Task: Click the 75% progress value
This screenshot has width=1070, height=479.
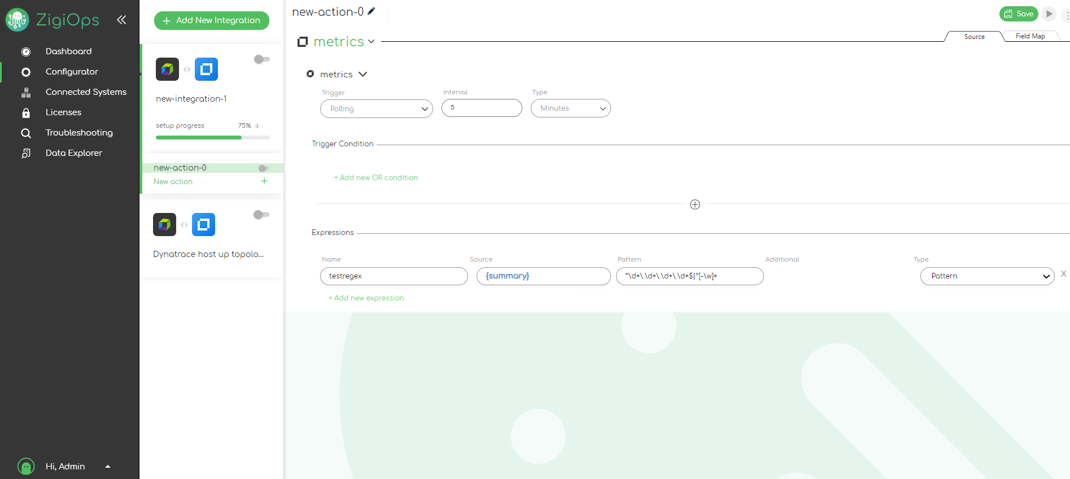Action: pyautogui.click(x=244, y=125)
